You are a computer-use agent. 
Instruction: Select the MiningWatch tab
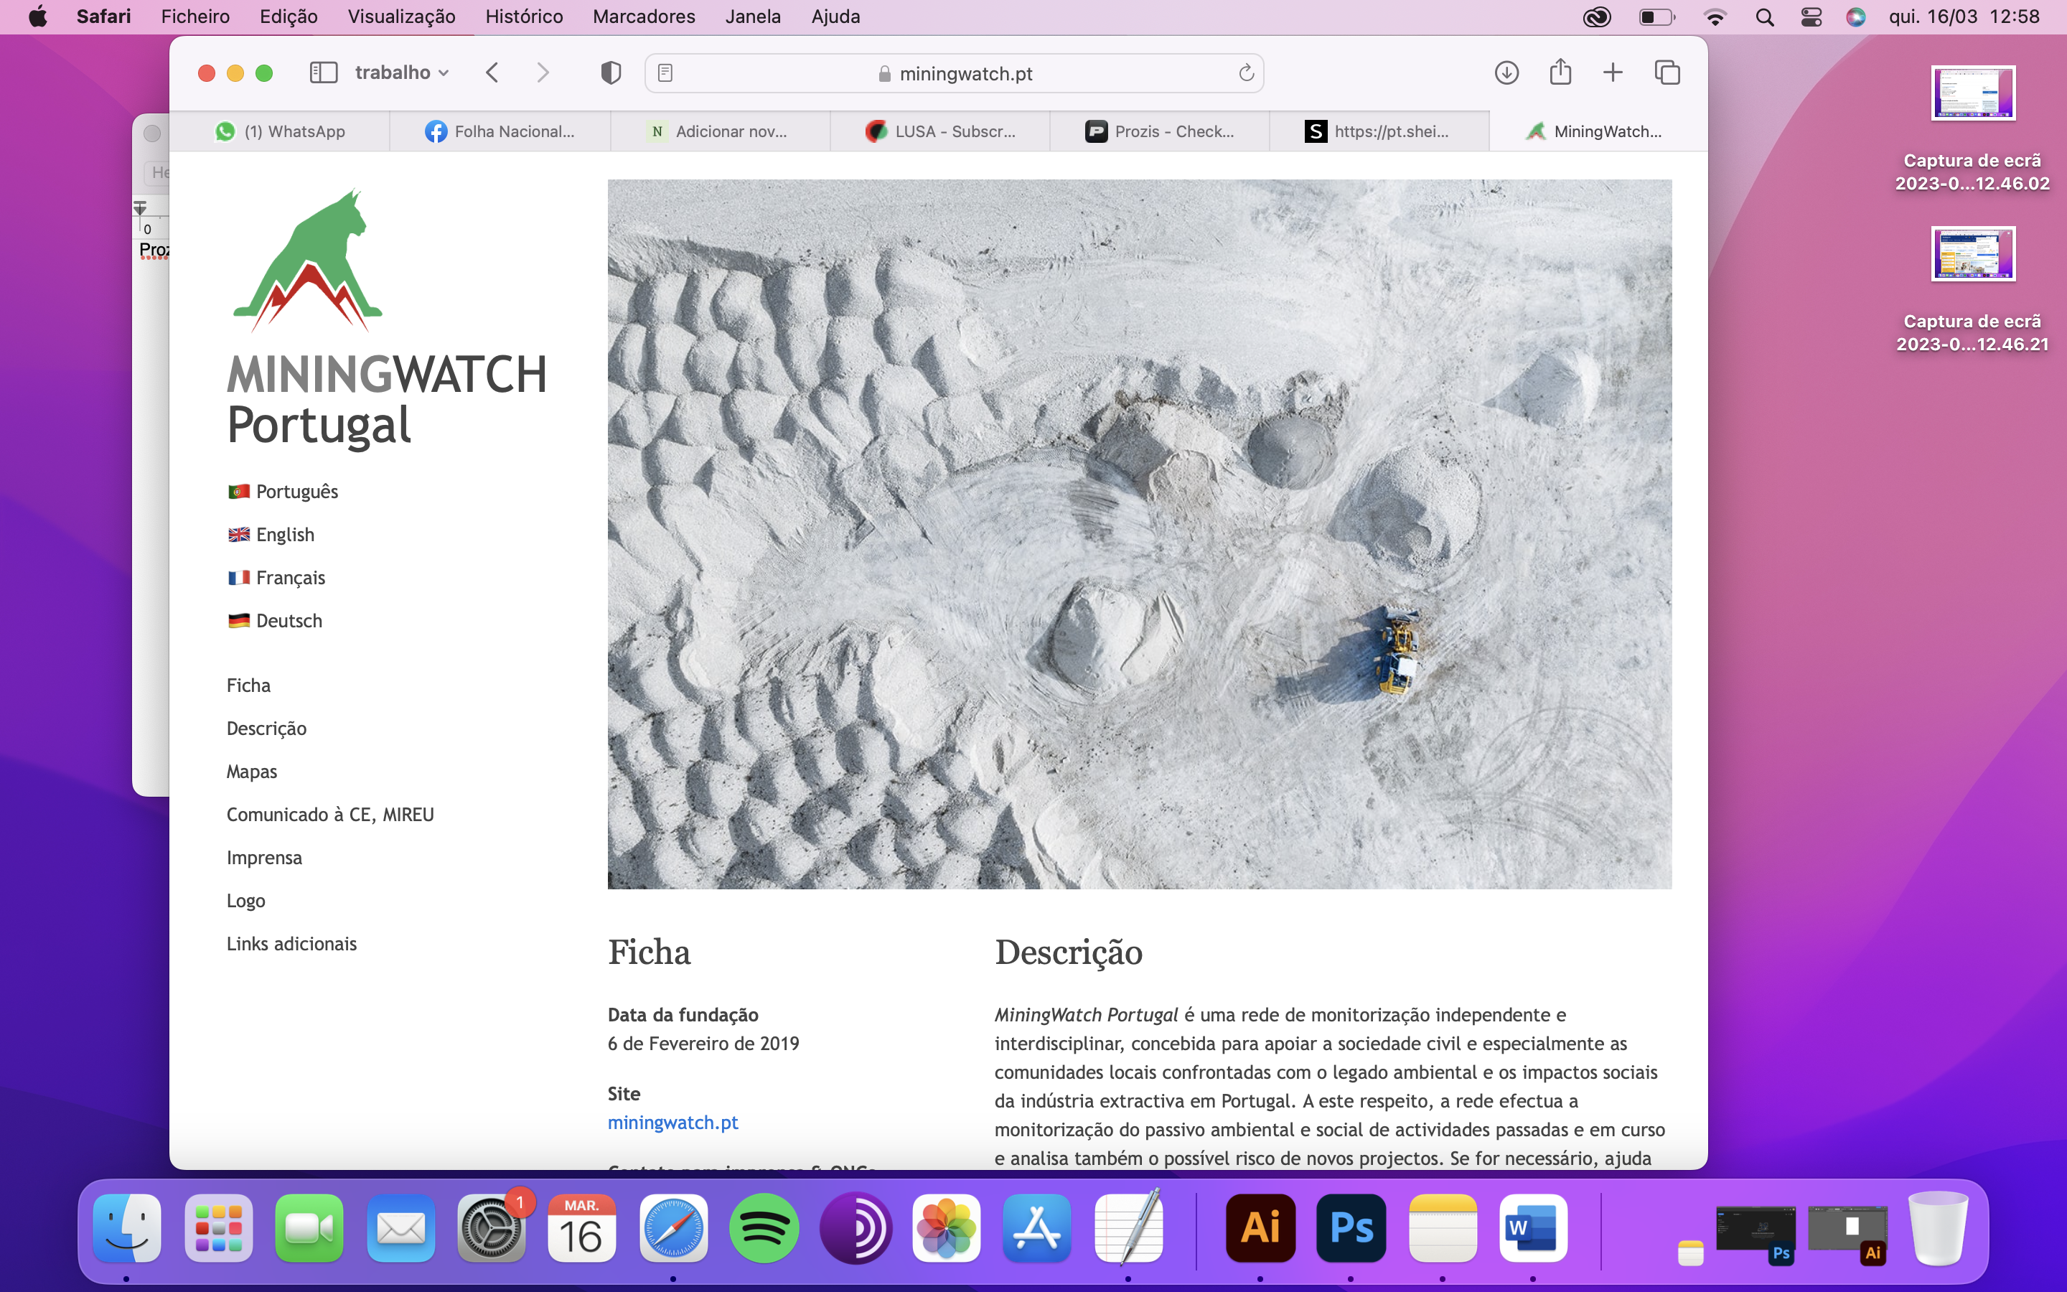click(x=1598, y=131)
